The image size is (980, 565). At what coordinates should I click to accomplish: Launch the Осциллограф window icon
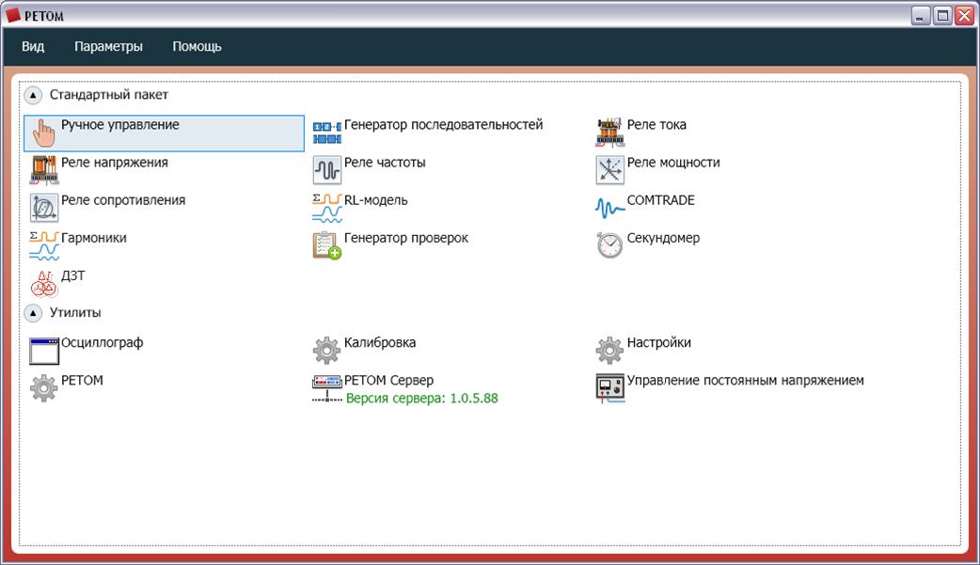pyautogui.click(x=44, y=351)
